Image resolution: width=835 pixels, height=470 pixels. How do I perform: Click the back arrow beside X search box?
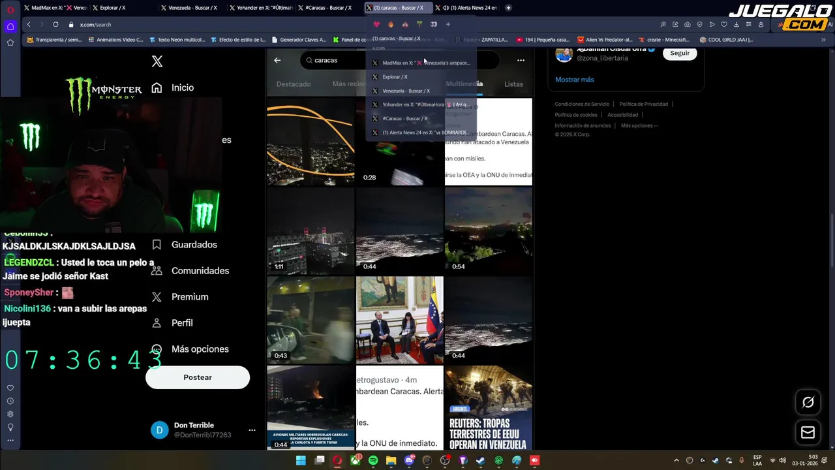coord(277,60)
